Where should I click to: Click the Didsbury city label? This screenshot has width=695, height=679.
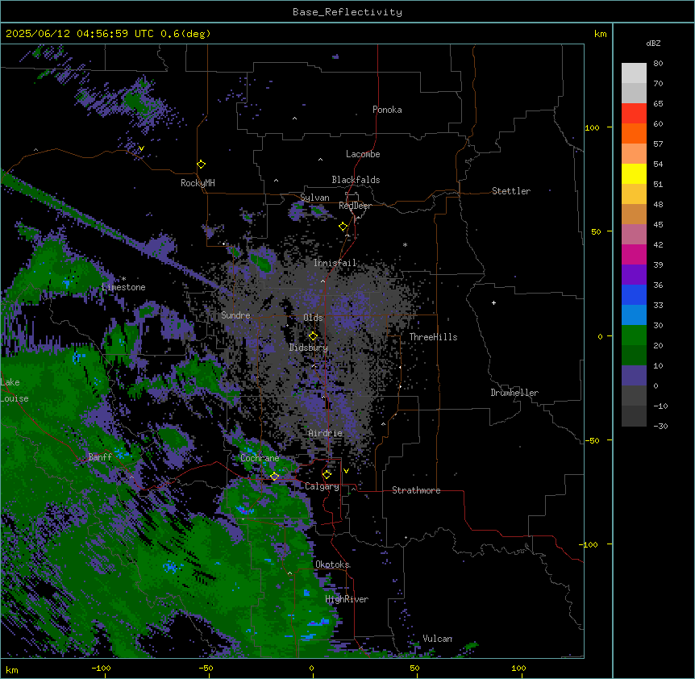click(x=309, y=348)
